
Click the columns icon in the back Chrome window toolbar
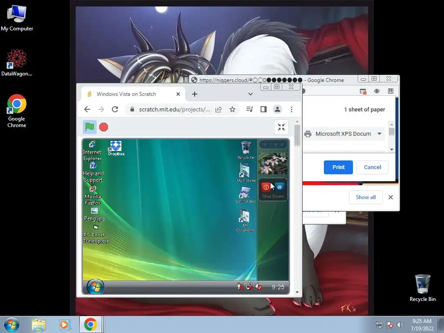pos(391,91)
